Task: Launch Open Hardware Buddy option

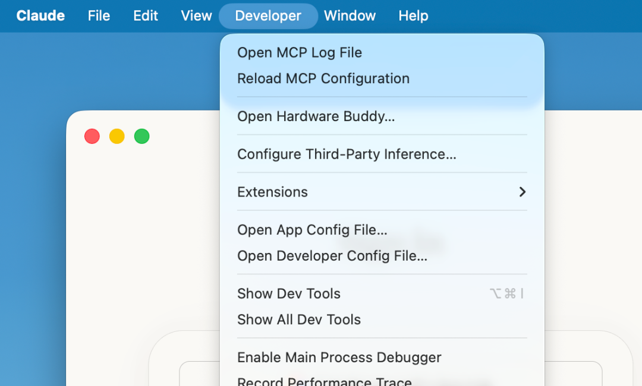Action: 316,117
